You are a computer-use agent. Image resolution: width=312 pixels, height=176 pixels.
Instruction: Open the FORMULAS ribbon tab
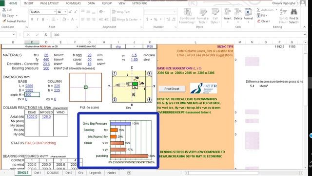click(73, 3)
